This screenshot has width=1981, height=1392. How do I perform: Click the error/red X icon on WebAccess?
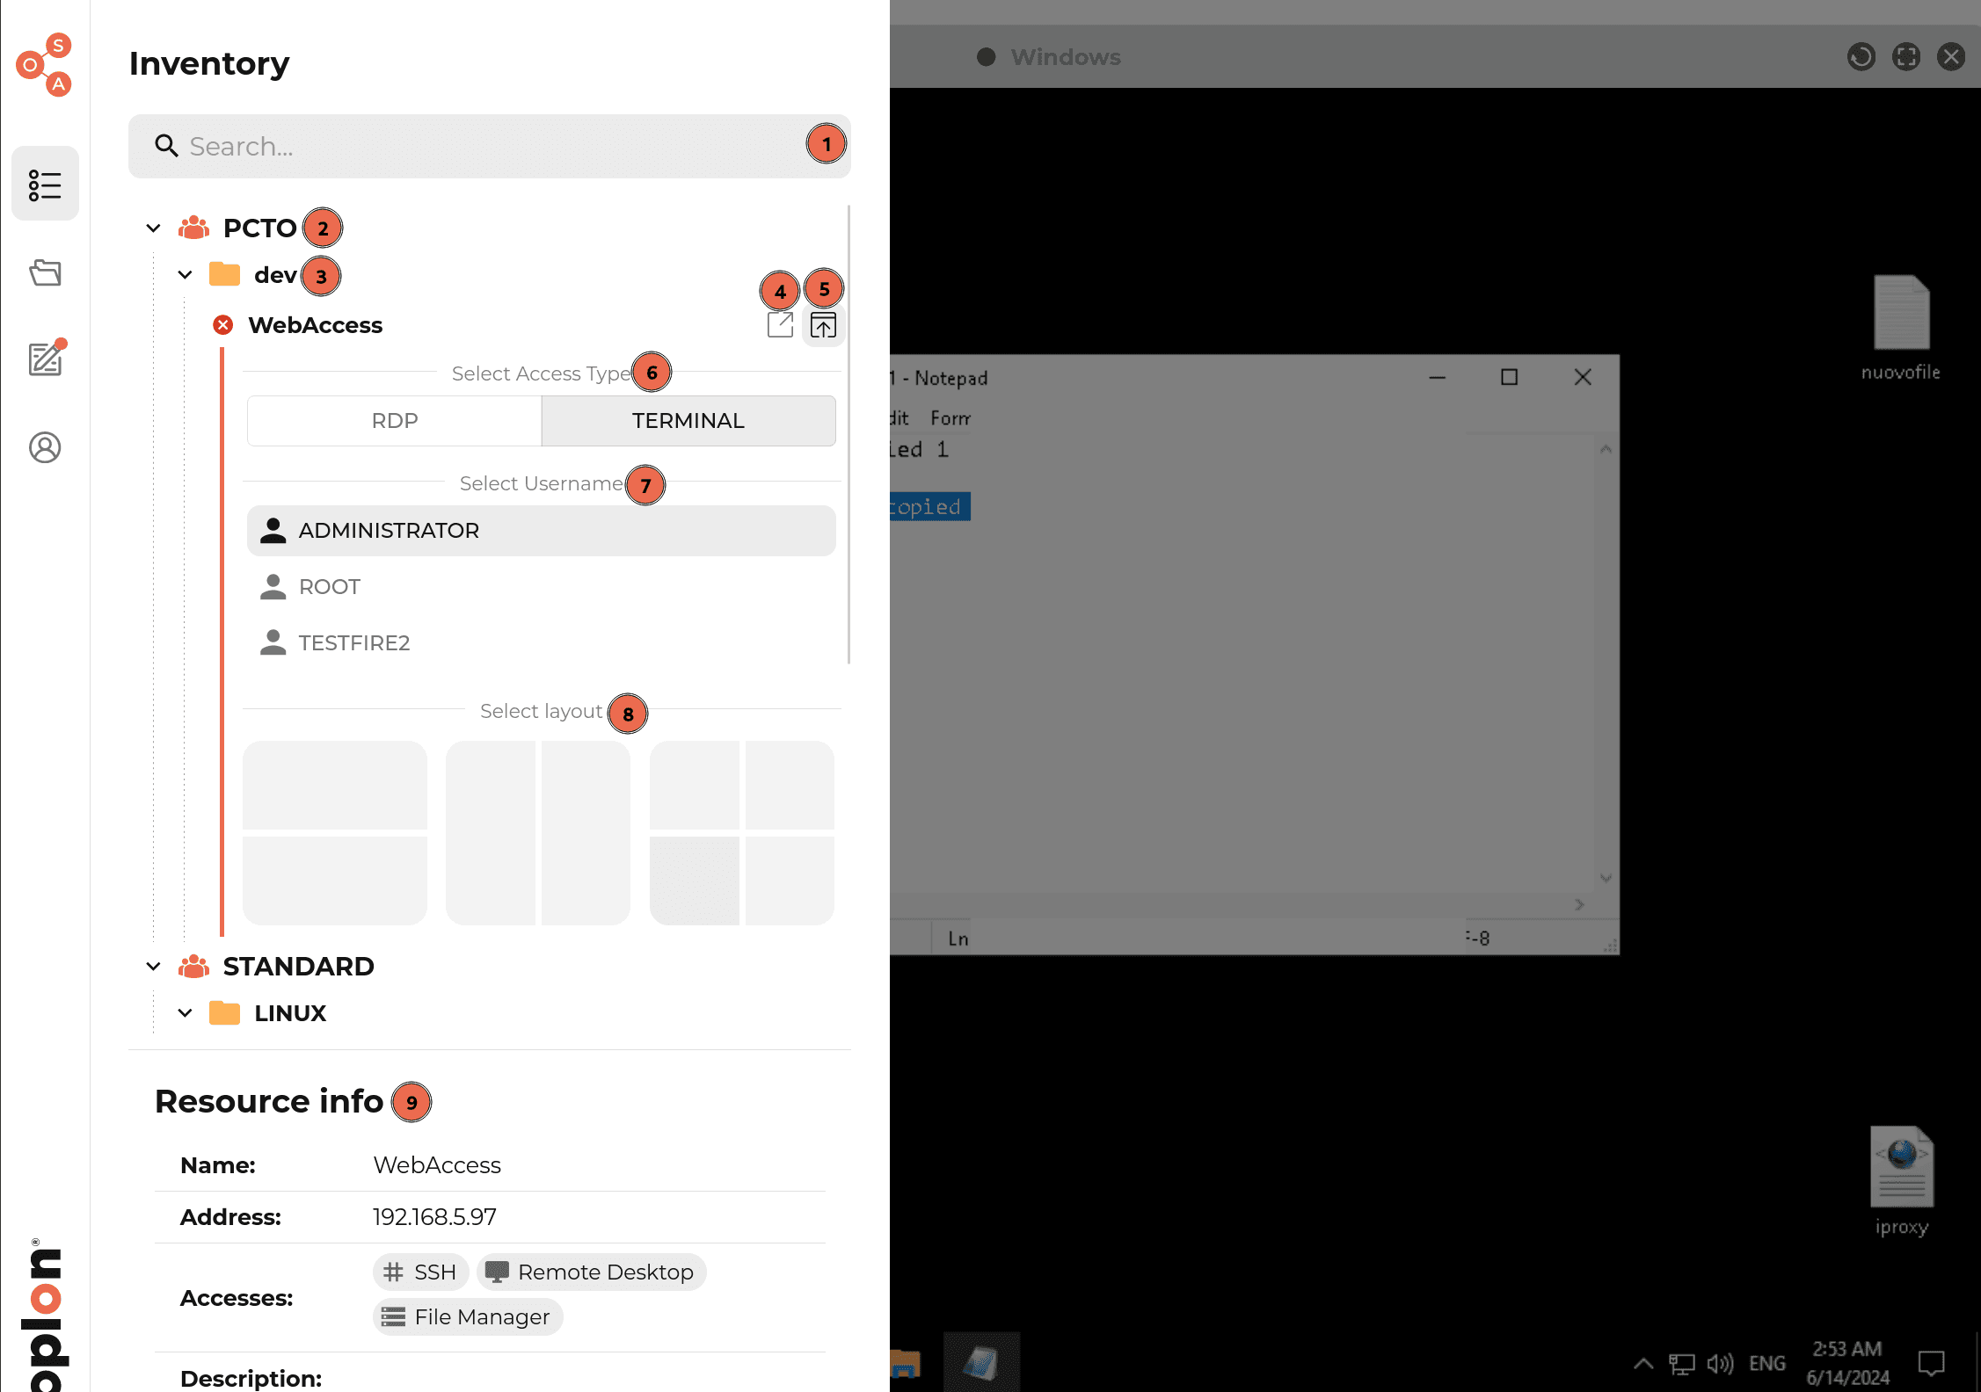222,324
